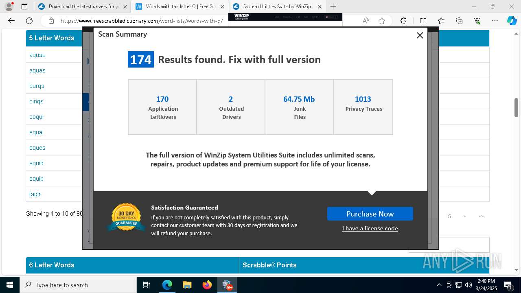Open the word 'aquas'

(37, 70)
